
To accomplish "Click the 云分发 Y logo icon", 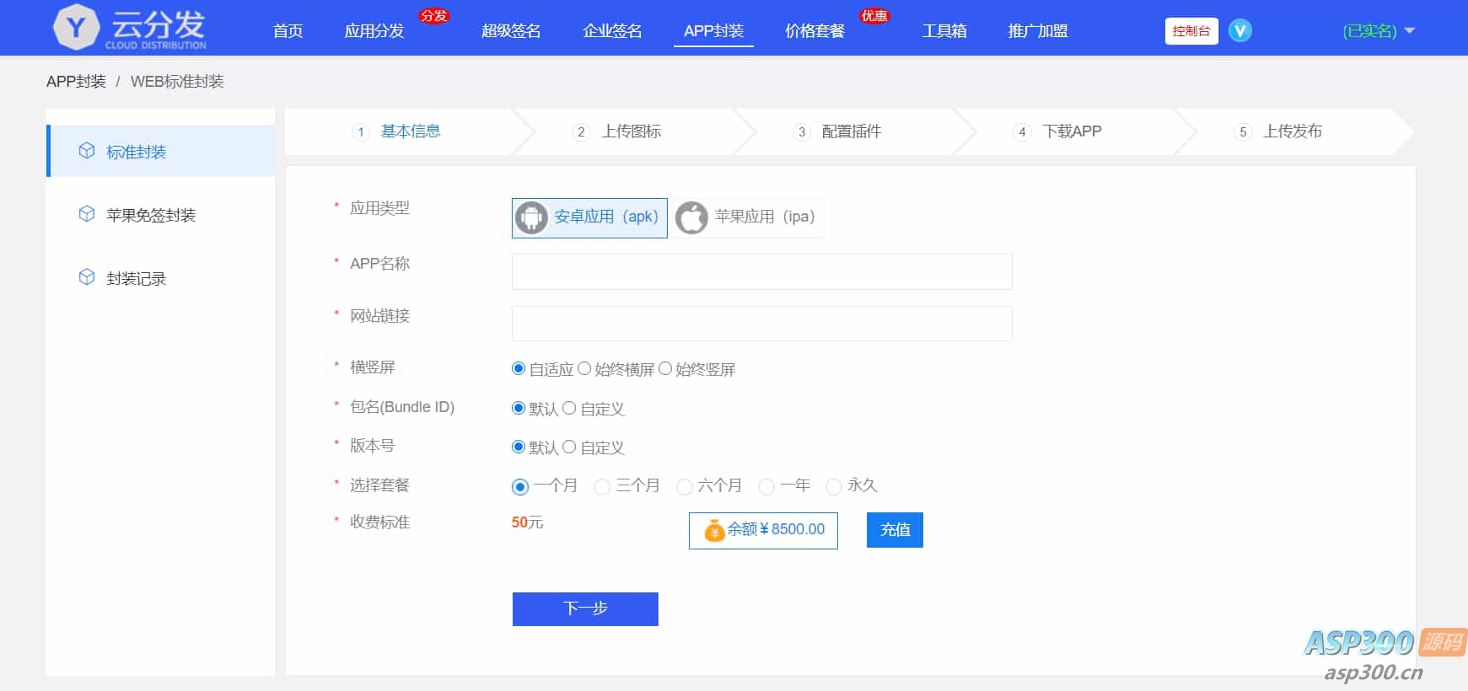I will click(76, 28).
